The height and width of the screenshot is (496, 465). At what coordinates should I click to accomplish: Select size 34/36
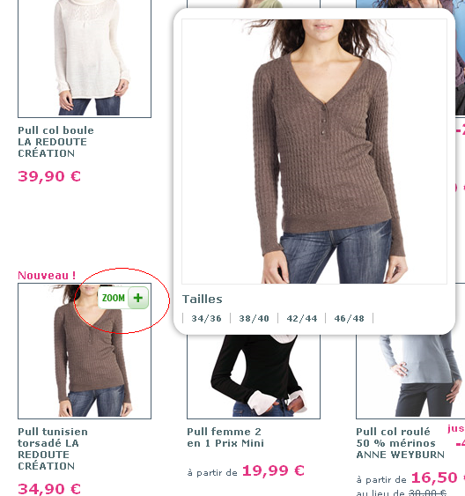coord(206,318)
